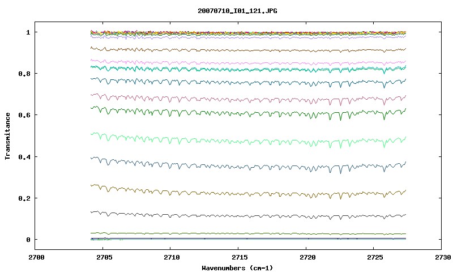This screenshot has width=453, height=272.
Task: Select the brown spectrum curve near 0.92
Action: pyautogui.click(x=249, y=50)
